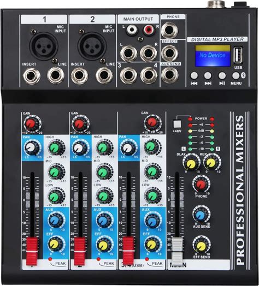Click the channel 1 red fader cap

click(32, 252)
